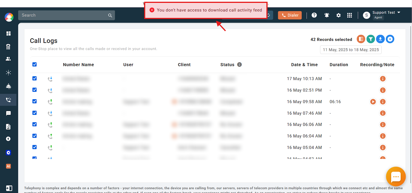Open info note for 16 May 09:58 AM call
The image size is (412, 193).
[x=383, y=102]
